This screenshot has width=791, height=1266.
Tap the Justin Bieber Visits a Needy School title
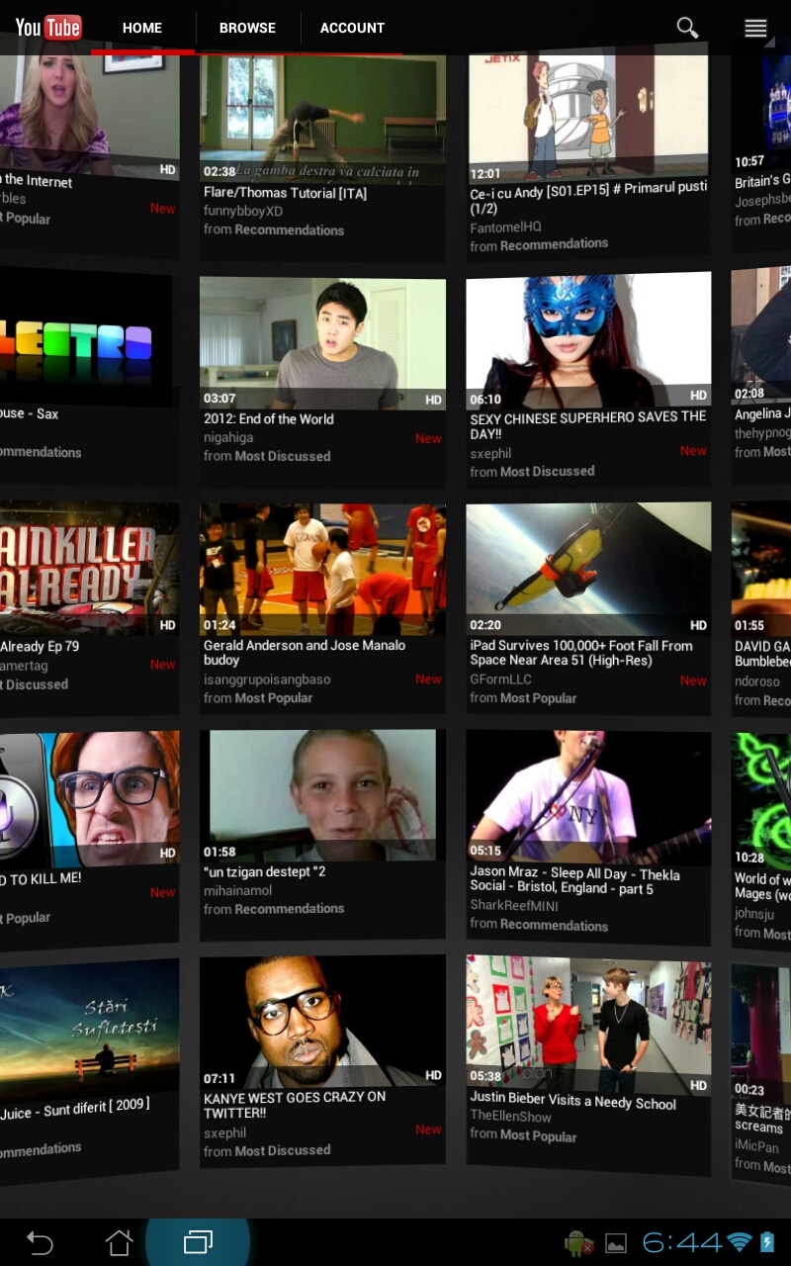coord(572,1102)
